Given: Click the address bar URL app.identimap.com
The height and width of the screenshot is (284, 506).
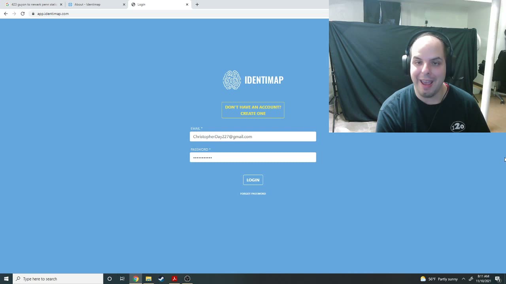Looking at the screenshot, I should coord(53,14).
